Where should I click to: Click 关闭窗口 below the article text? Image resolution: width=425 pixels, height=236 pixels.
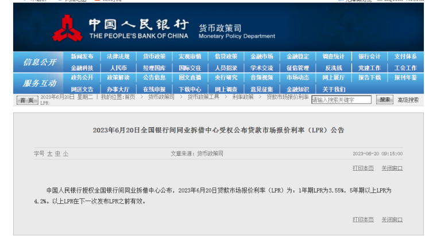[x=392, y=219]
